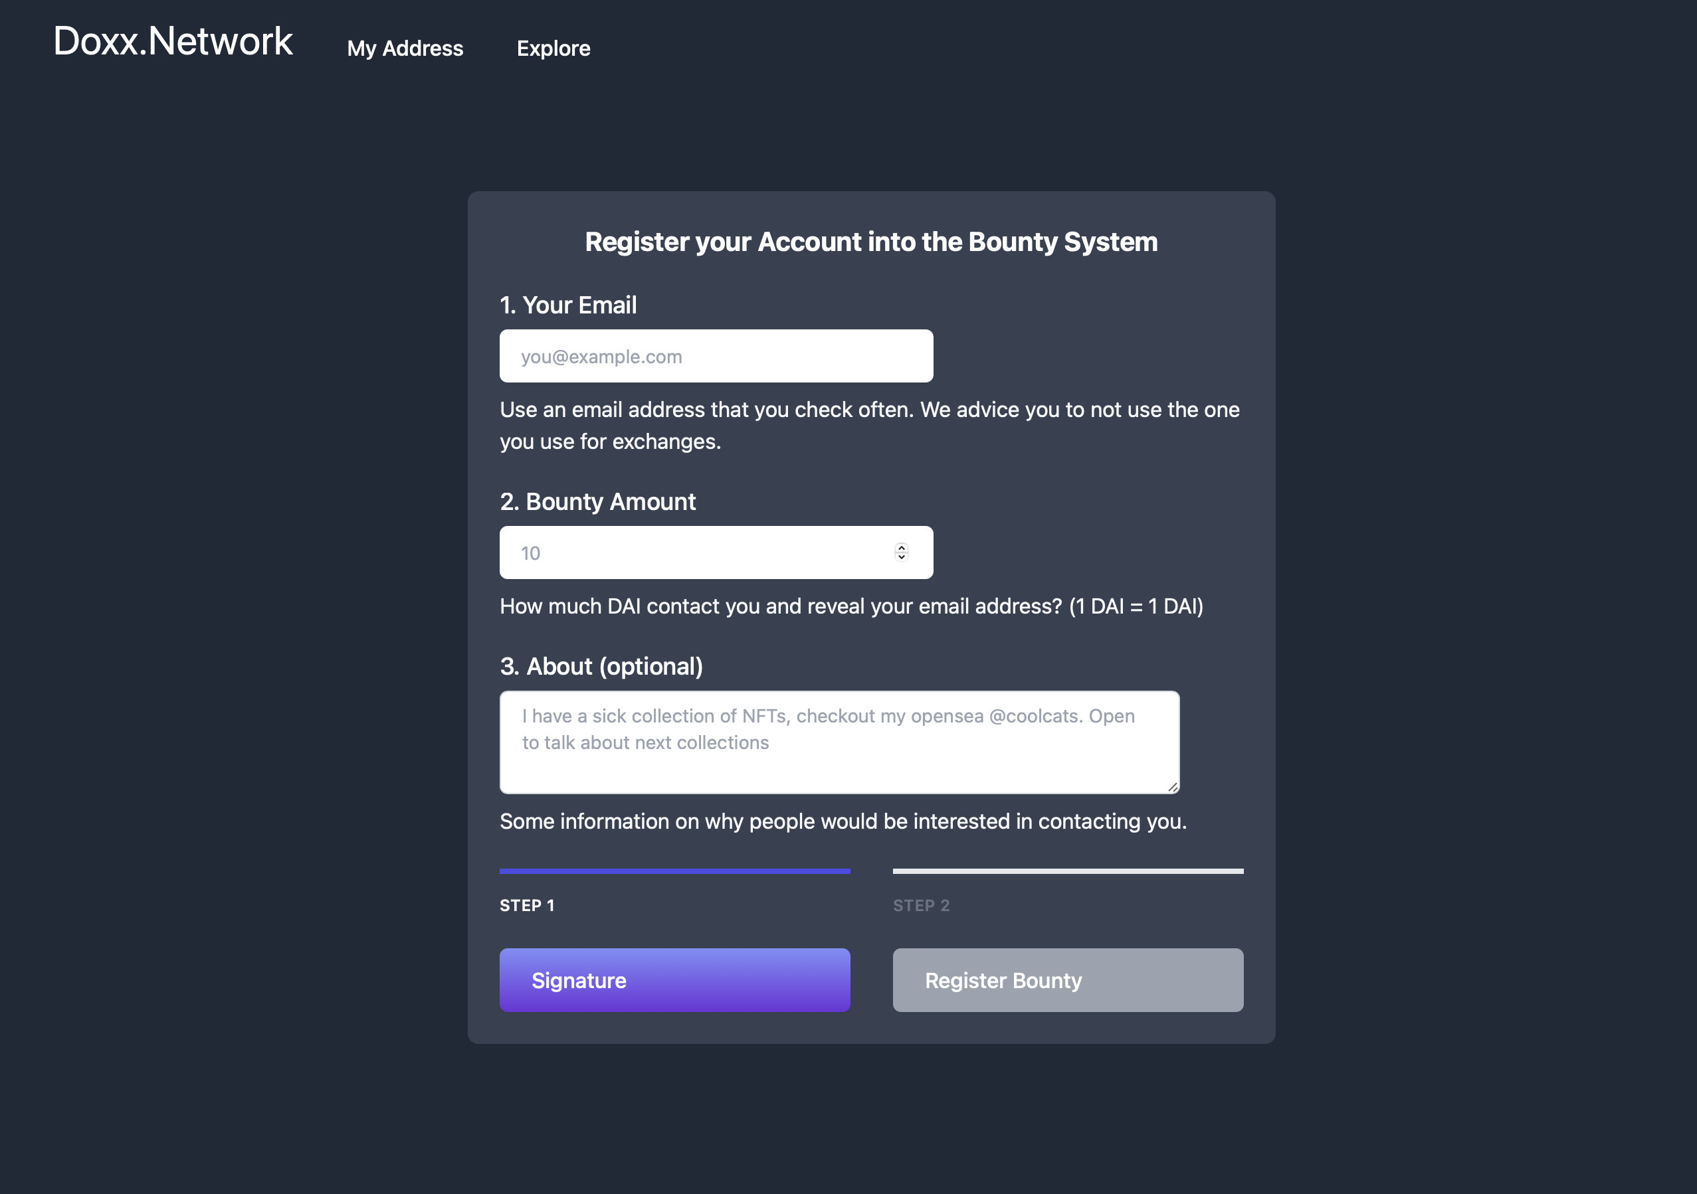Image resolution: width=1697 pixels, height=1194 pixels.
Task: Click the '1. Your Email' label
Action: (568, 305)
